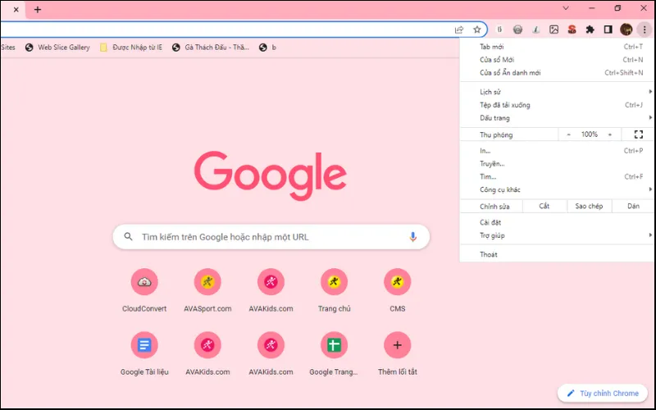
Task: Select In... to print the page
Action: coord(557,151)
